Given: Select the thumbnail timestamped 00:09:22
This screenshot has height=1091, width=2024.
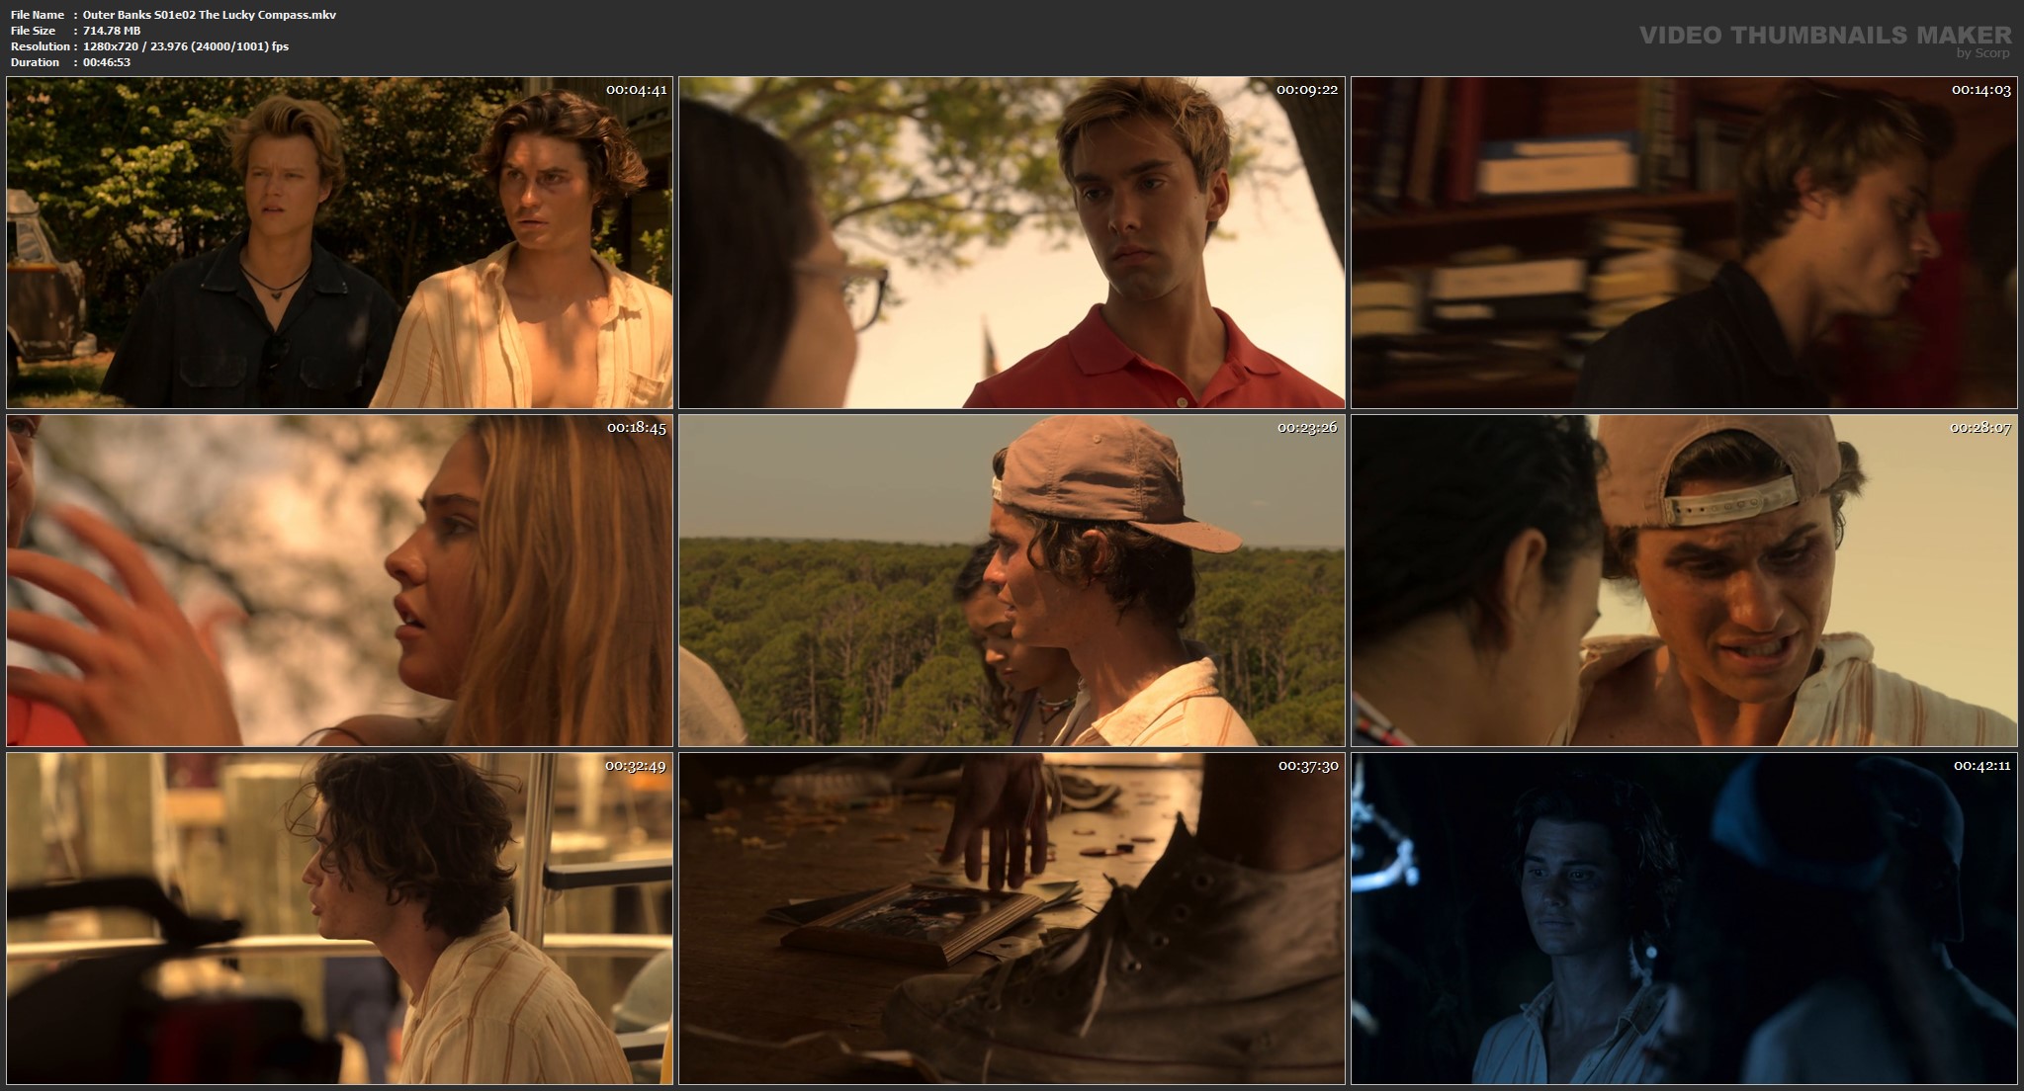Looking at the screenshot, I should coord(1012,242).
